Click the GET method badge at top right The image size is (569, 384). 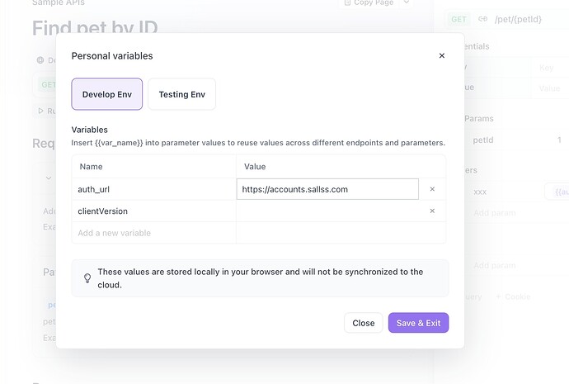tap(459, 19)
